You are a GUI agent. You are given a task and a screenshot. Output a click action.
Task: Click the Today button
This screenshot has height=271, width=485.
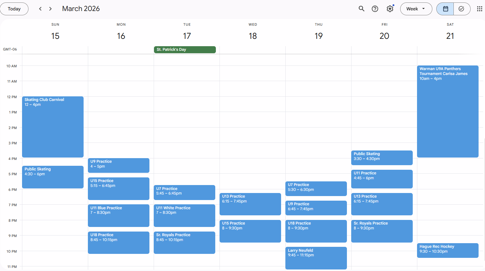[14, 9]
